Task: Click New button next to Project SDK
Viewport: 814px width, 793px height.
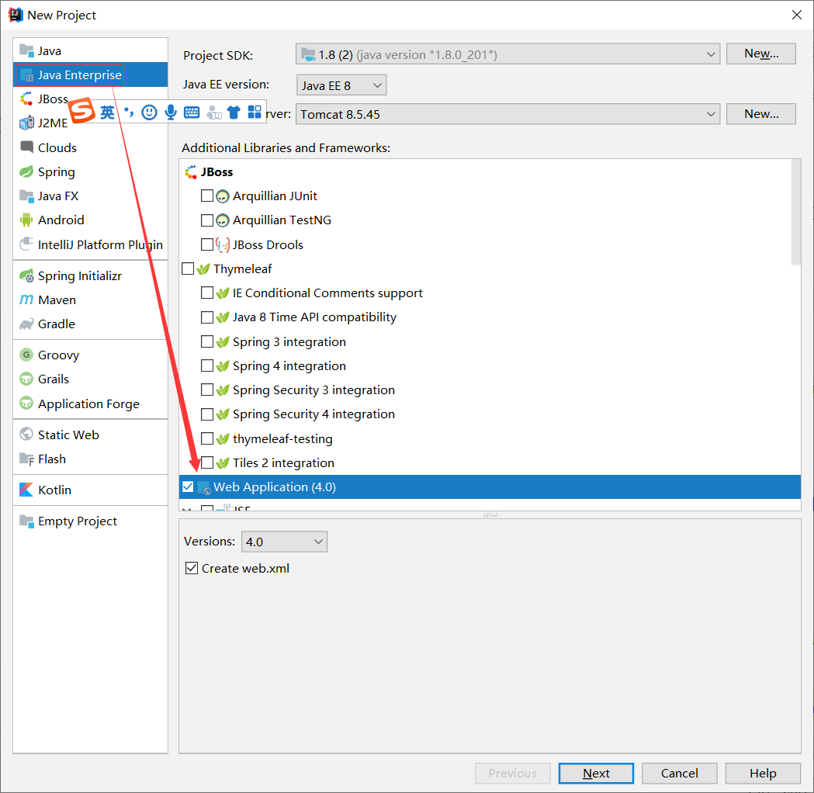Action: pyautogui.click(x=761, y=54)
